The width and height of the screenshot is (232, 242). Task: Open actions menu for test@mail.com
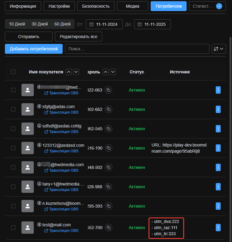tap(218, 228)
